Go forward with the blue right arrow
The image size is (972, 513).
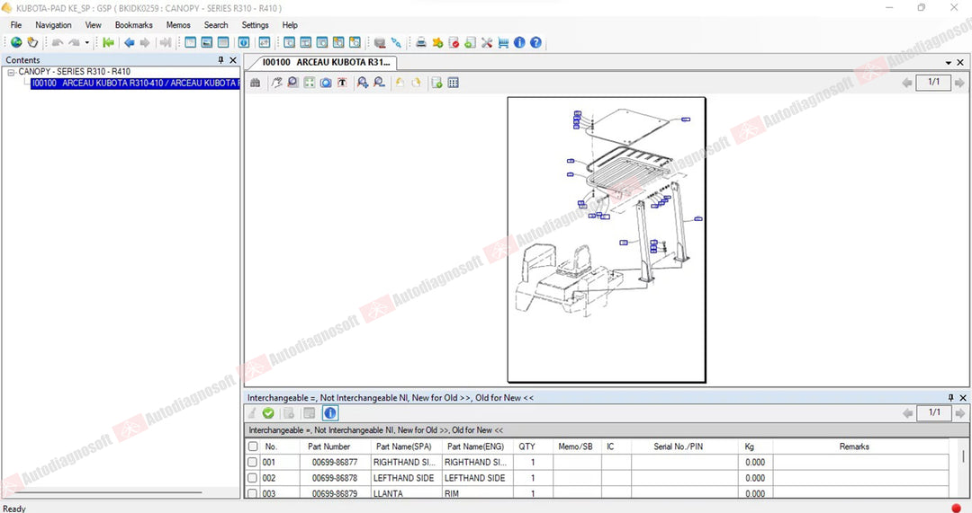pos(144,42)
